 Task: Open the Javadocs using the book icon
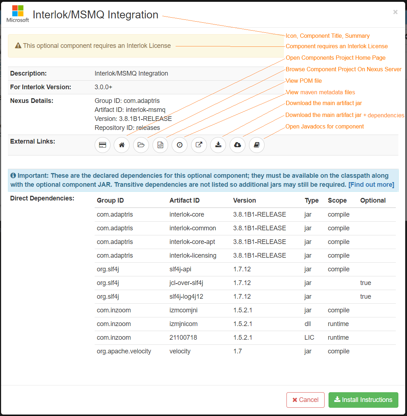(x=257, y=145)
